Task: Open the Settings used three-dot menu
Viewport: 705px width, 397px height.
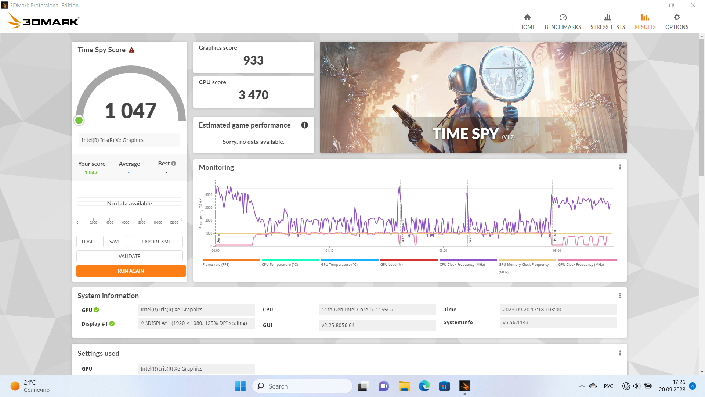Action: (x=620, y=353)
